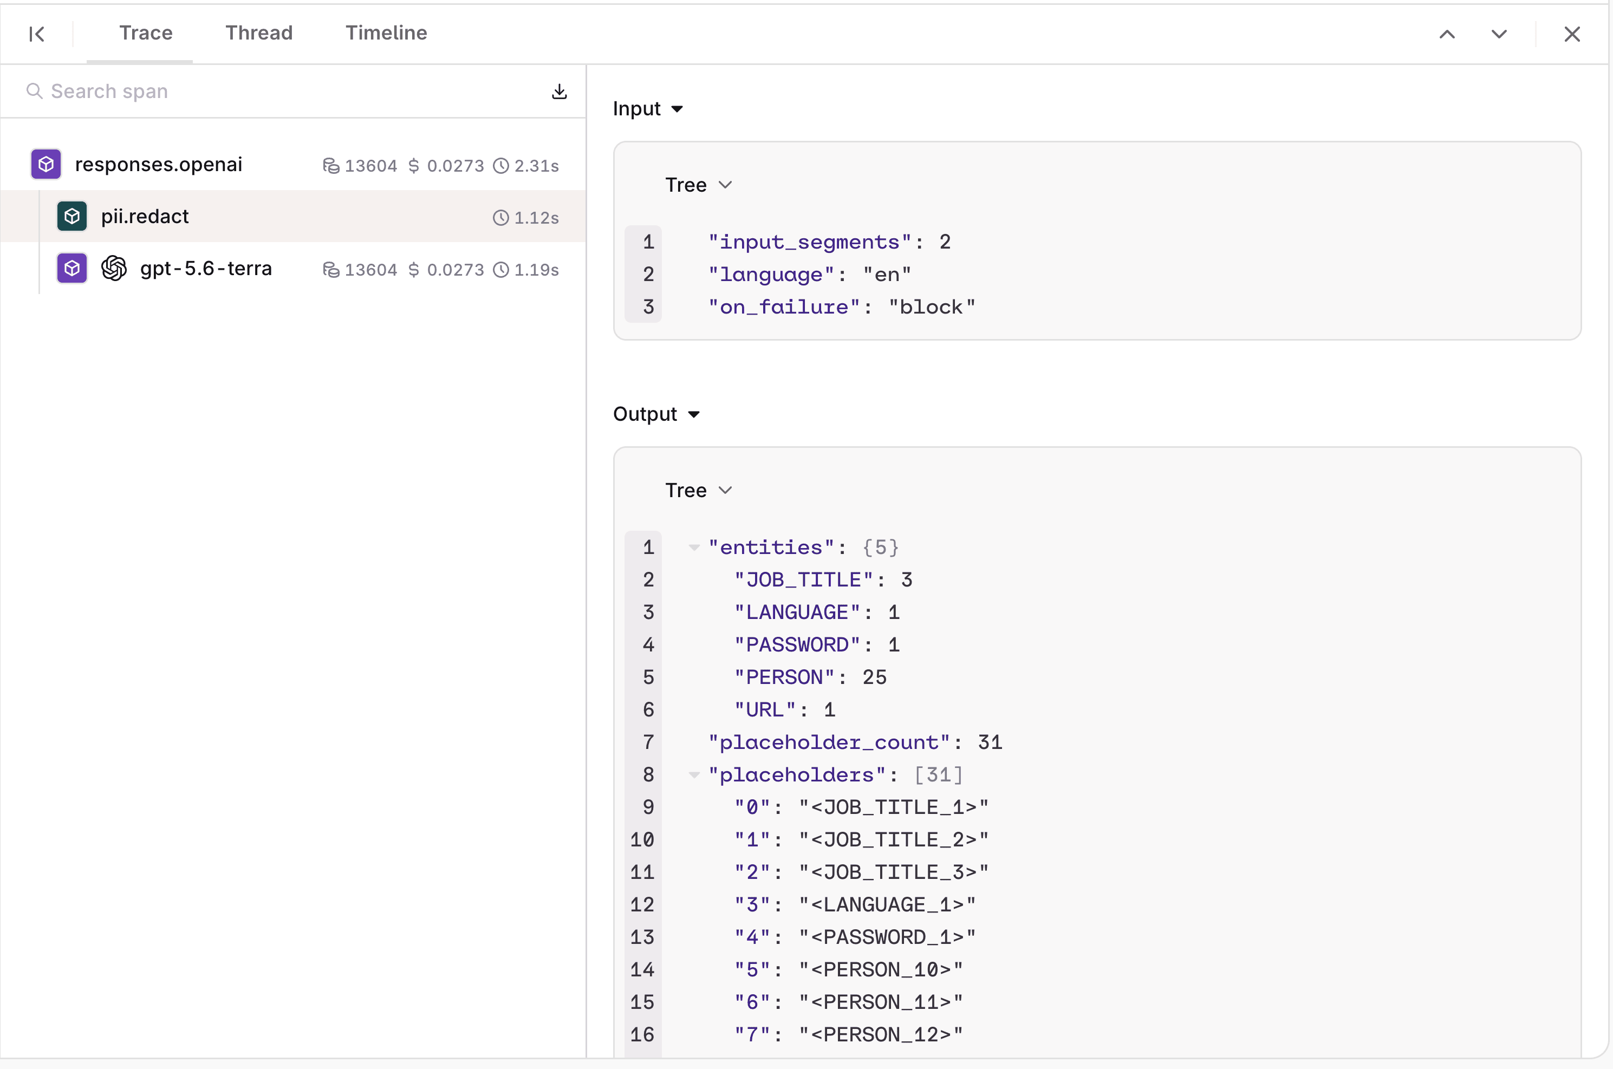The image size is (1613, 1069).
Task: Click the "on_failure": "block" line
Action: click(842, 307)
